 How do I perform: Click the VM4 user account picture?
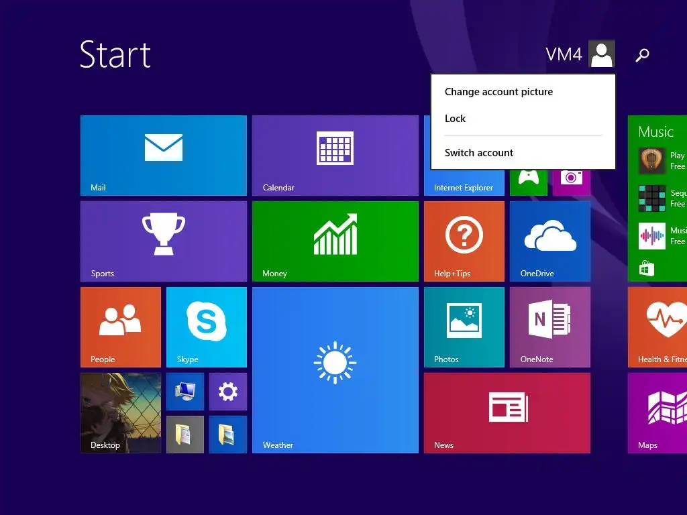602,54
